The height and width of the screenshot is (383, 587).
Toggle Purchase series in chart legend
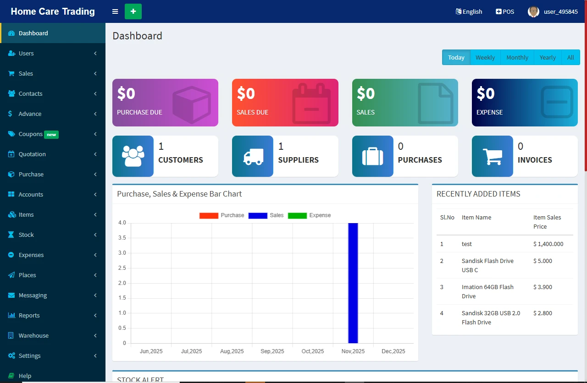pyautogui.click(x=209, y=215)
